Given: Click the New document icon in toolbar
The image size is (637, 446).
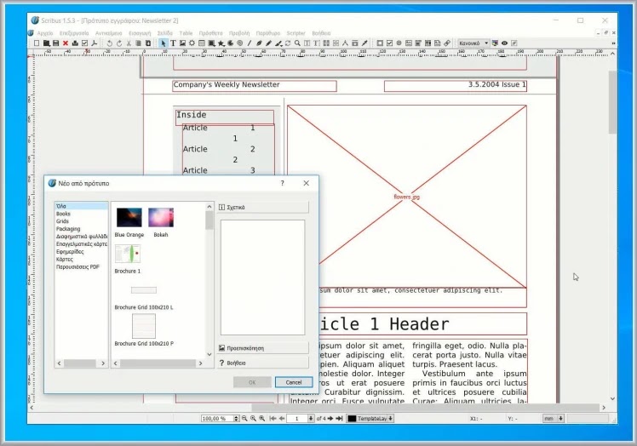Looking at the screenshot, I should (x=36, y=43).
